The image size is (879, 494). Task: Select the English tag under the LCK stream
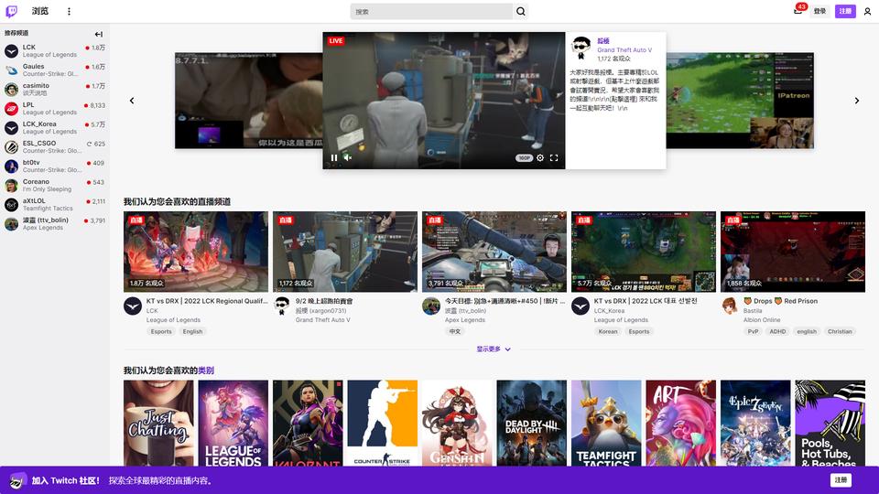192,331
